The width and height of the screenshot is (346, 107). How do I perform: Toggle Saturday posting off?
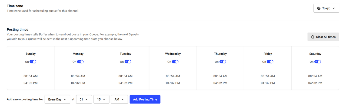point(318,62)
